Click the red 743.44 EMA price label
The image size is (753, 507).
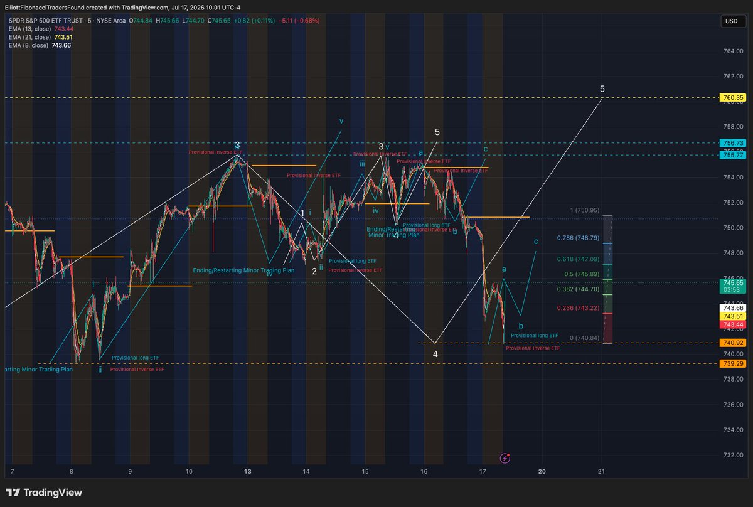(732, 324)
